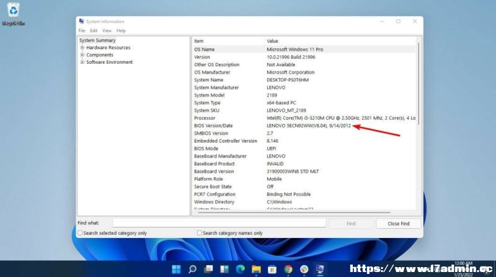Screen dimensions: 496x277
Task: Select the Secure Boot State row
Action: click(304, 187)
